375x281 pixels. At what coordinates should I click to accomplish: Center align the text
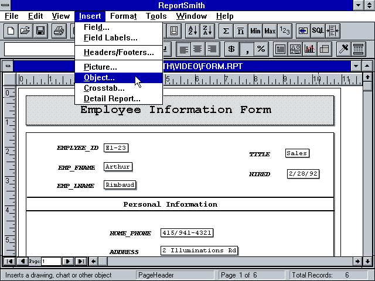click(197, 49)
